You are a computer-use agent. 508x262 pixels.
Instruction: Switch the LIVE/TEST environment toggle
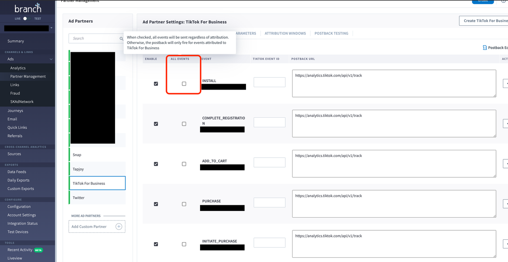click(x=26, y=19)
